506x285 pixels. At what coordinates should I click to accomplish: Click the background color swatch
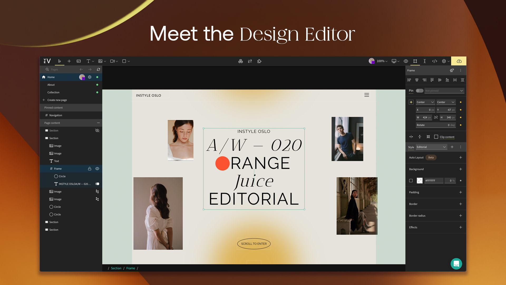click(x=420, y=180)
